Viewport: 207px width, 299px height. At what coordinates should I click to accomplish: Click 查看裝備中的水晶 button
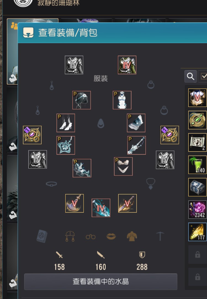tap(101, 282)
